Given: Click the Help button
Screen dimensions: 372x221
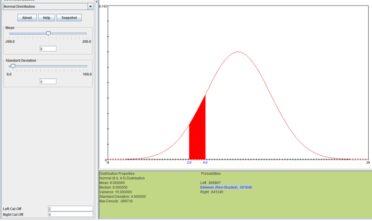Looking at the screenshot, I should point(46,18).
